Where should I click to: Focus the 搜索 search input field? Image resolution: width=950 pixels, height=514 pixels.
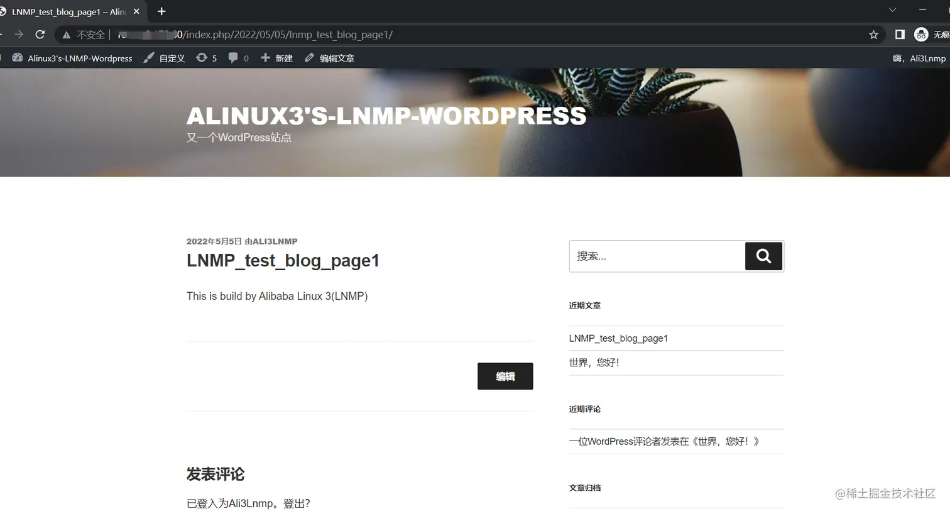[x=657, y=256]
